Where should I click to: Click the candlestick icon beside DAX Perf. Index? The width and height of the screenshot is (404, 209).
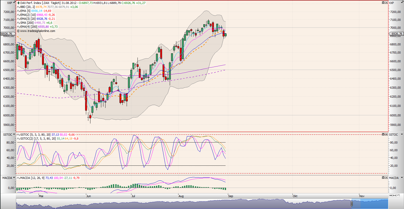click(x=19, y=3)
